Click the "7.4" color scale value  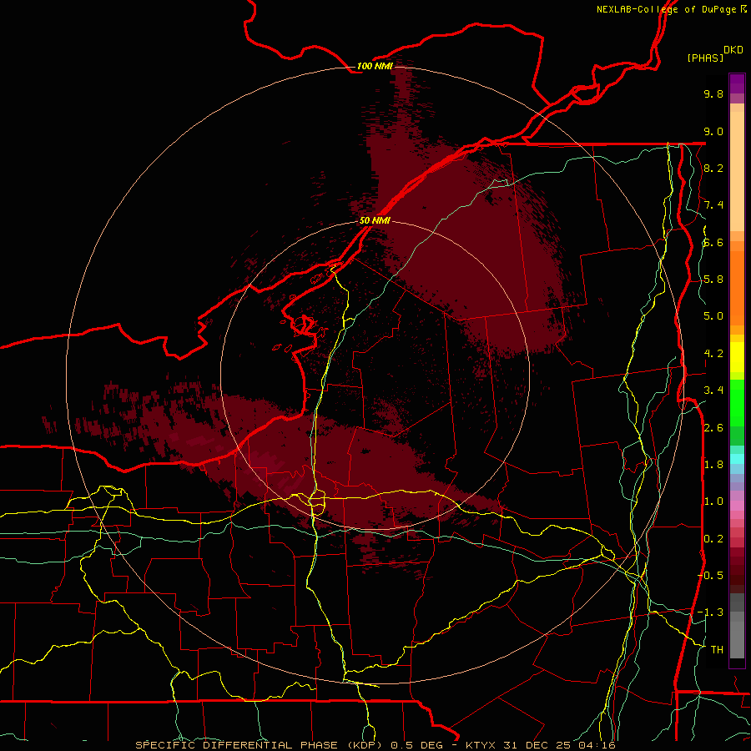(713, 205)
